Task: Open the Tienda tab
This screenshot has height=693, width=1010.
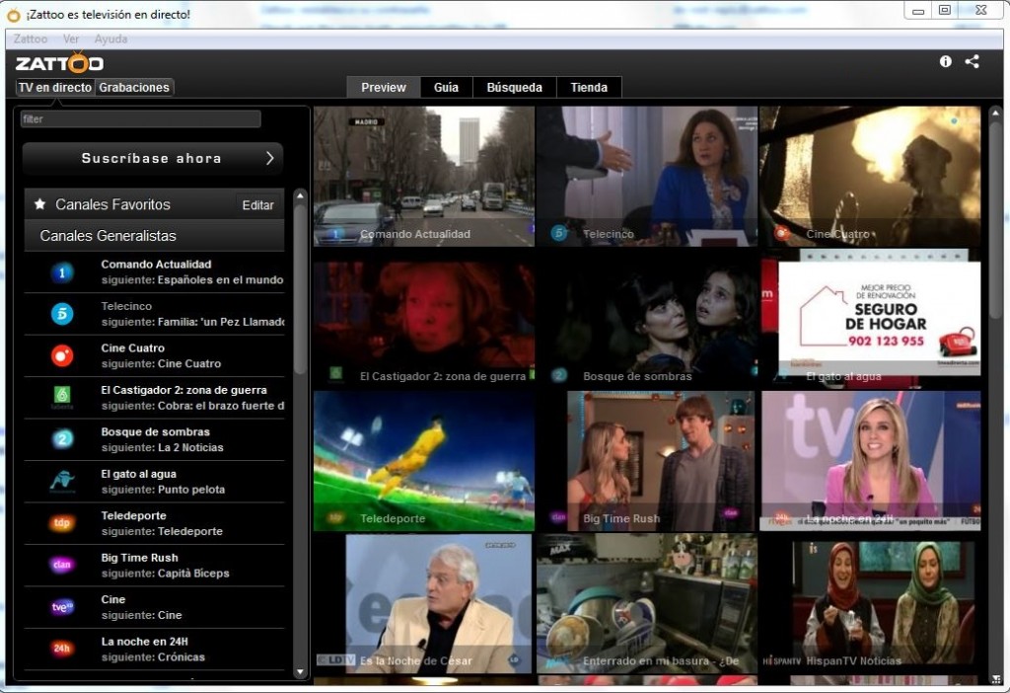Action: pyautogui.click(x=589, y=88)
